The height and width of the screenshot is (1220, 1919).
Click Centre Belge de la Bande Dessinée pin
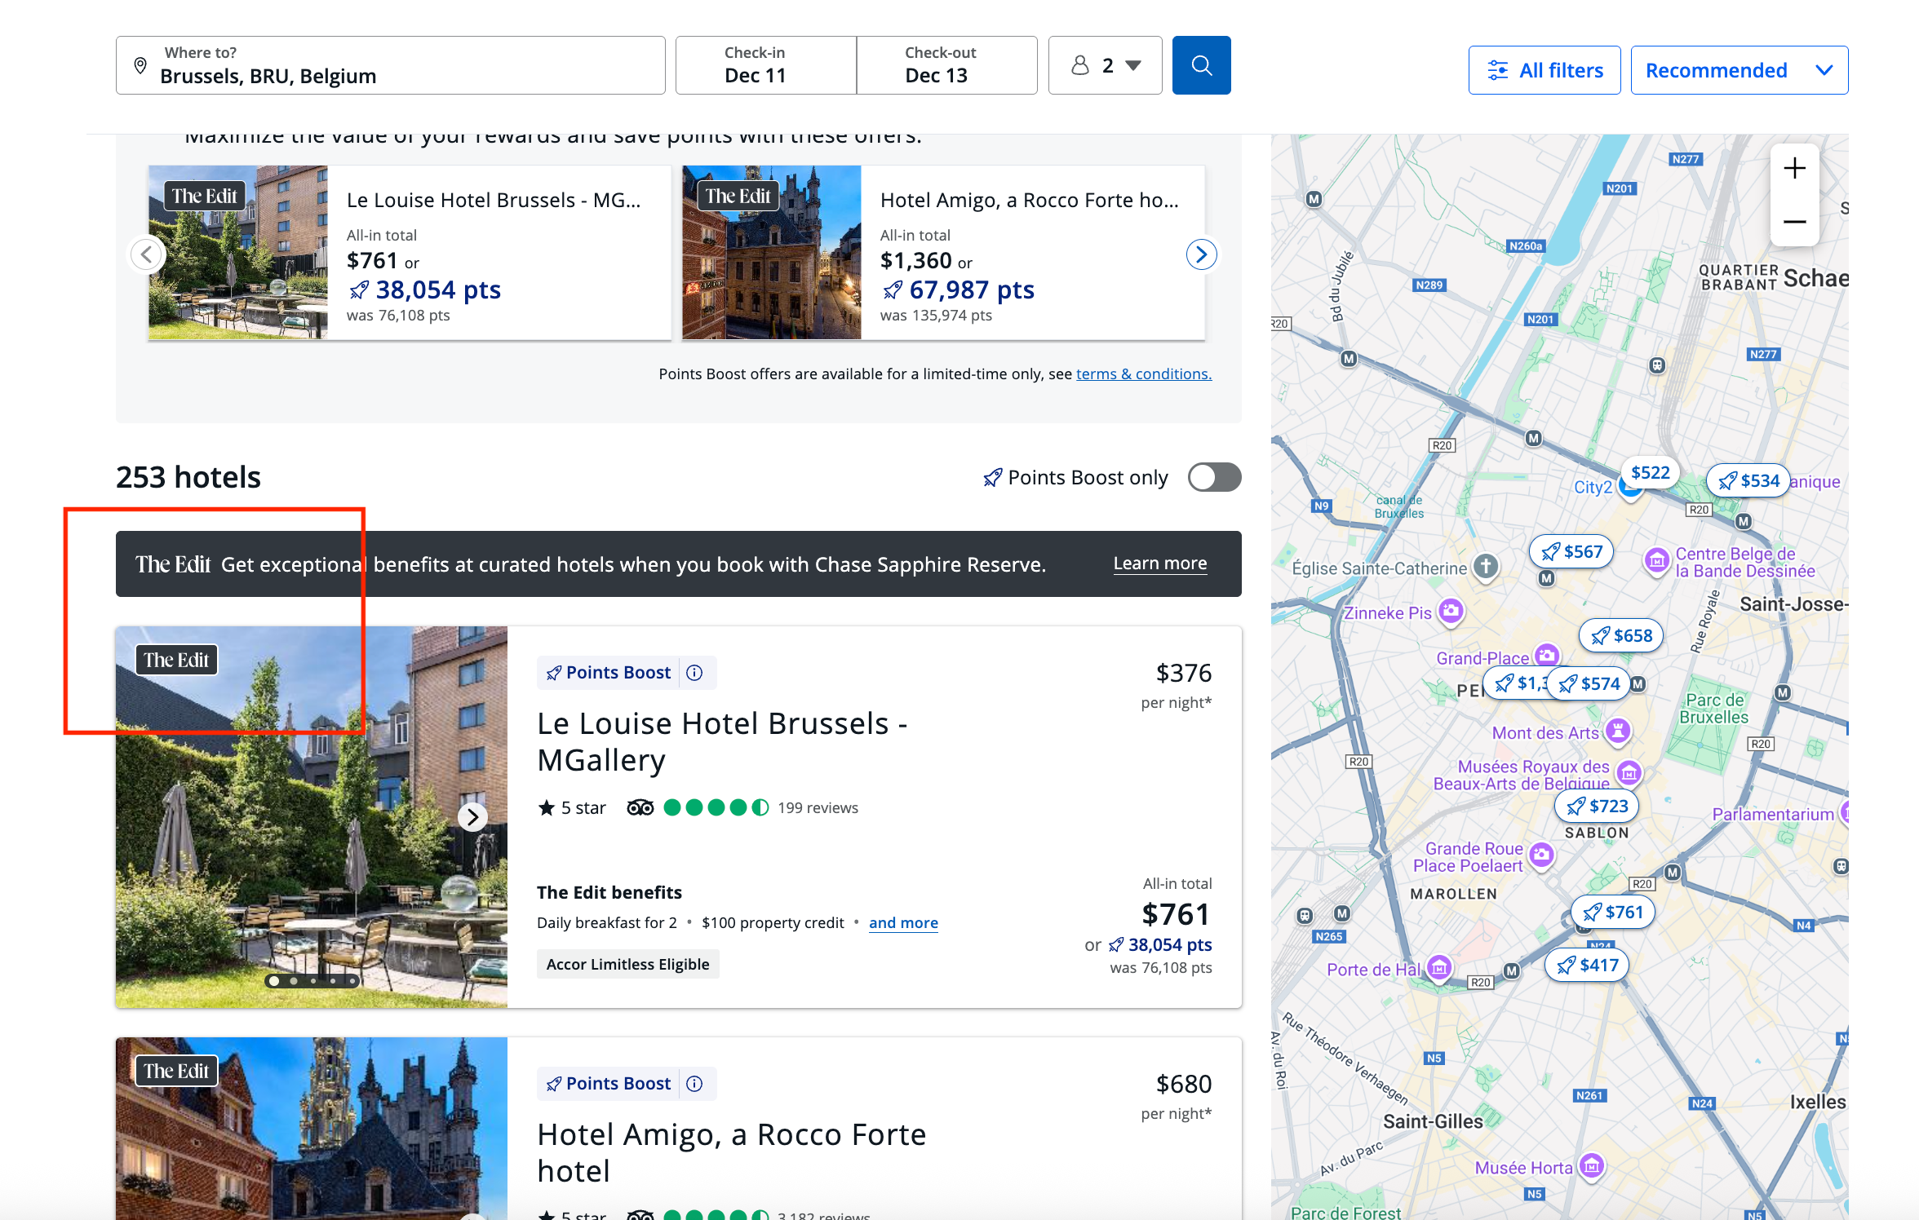[1656, 561]
